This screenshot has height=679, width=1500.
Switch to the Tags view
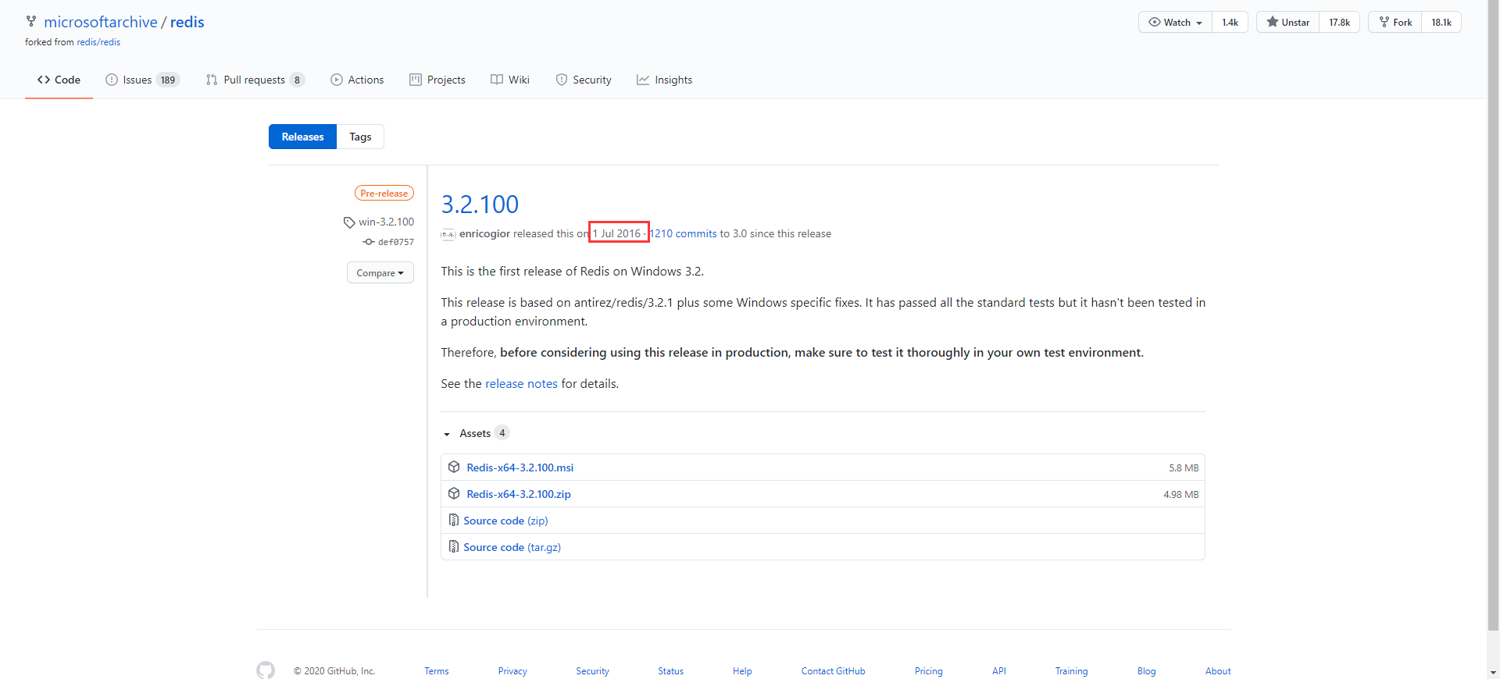(360, 137)
